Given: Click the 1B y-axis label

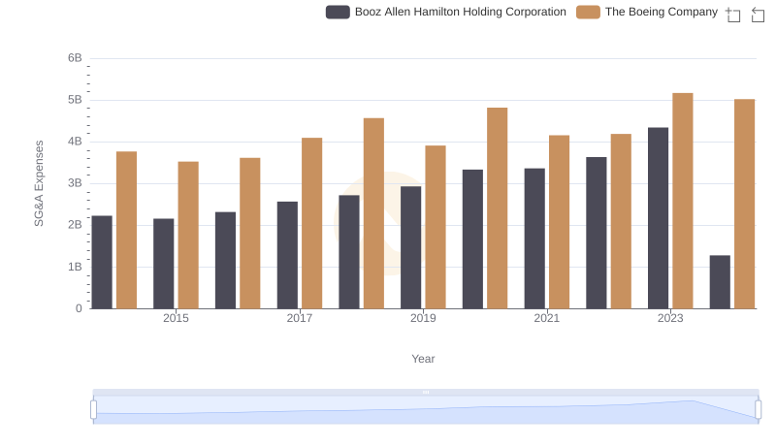Looking at the screenshot, I should point(75,267).
